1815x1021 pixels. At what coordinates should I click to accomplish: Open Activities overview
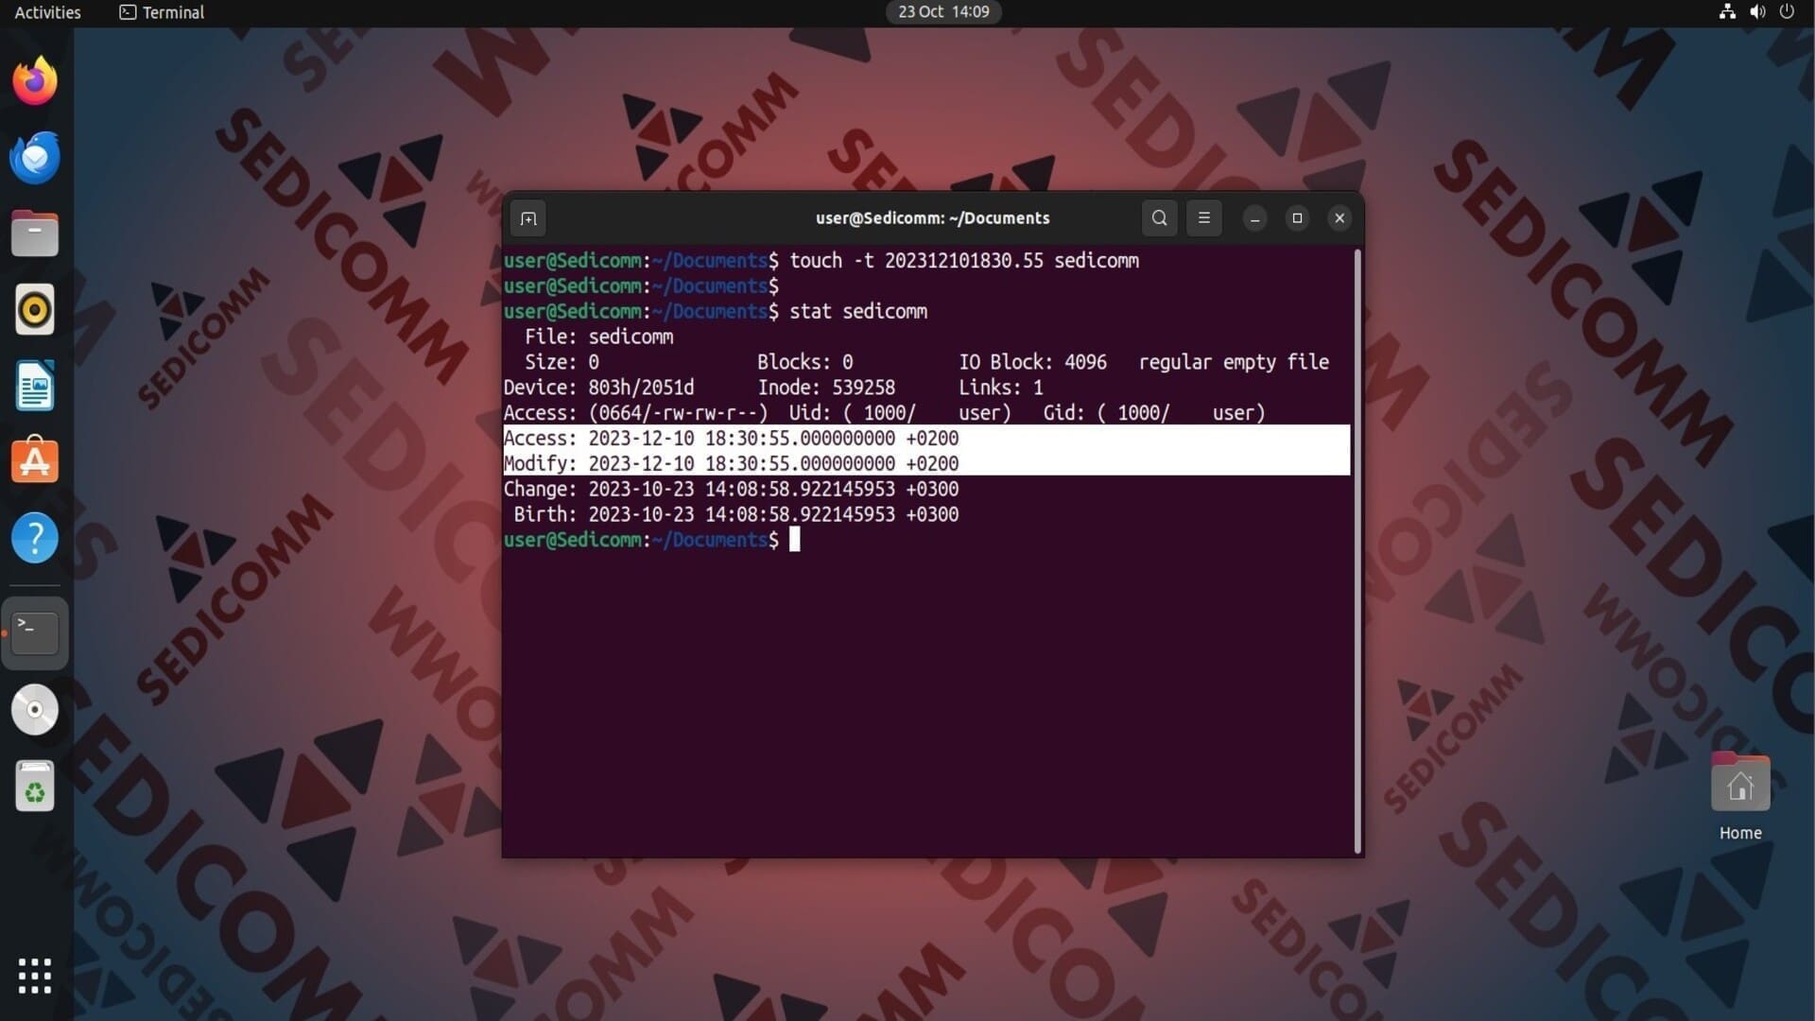tap(47, 12)
